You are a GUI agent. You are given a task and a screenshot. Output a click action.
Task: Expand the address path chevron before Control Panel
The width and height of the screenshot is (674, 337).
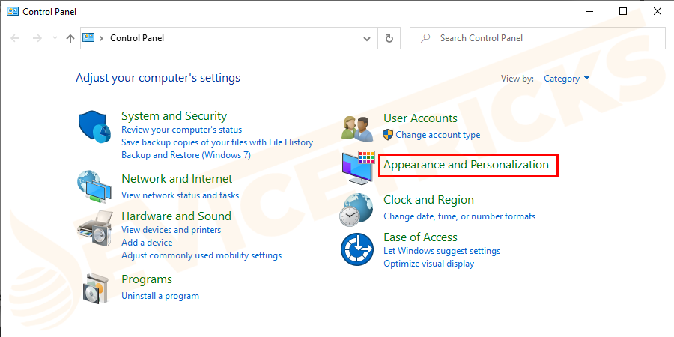coord(101,38)
